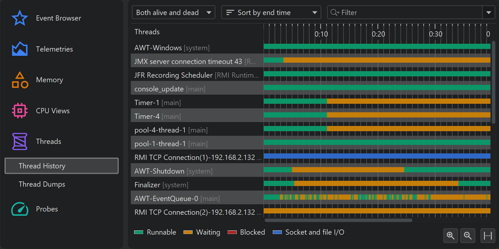
Task: Open the Probes gauge icon
Action: (x=20, y=209)
